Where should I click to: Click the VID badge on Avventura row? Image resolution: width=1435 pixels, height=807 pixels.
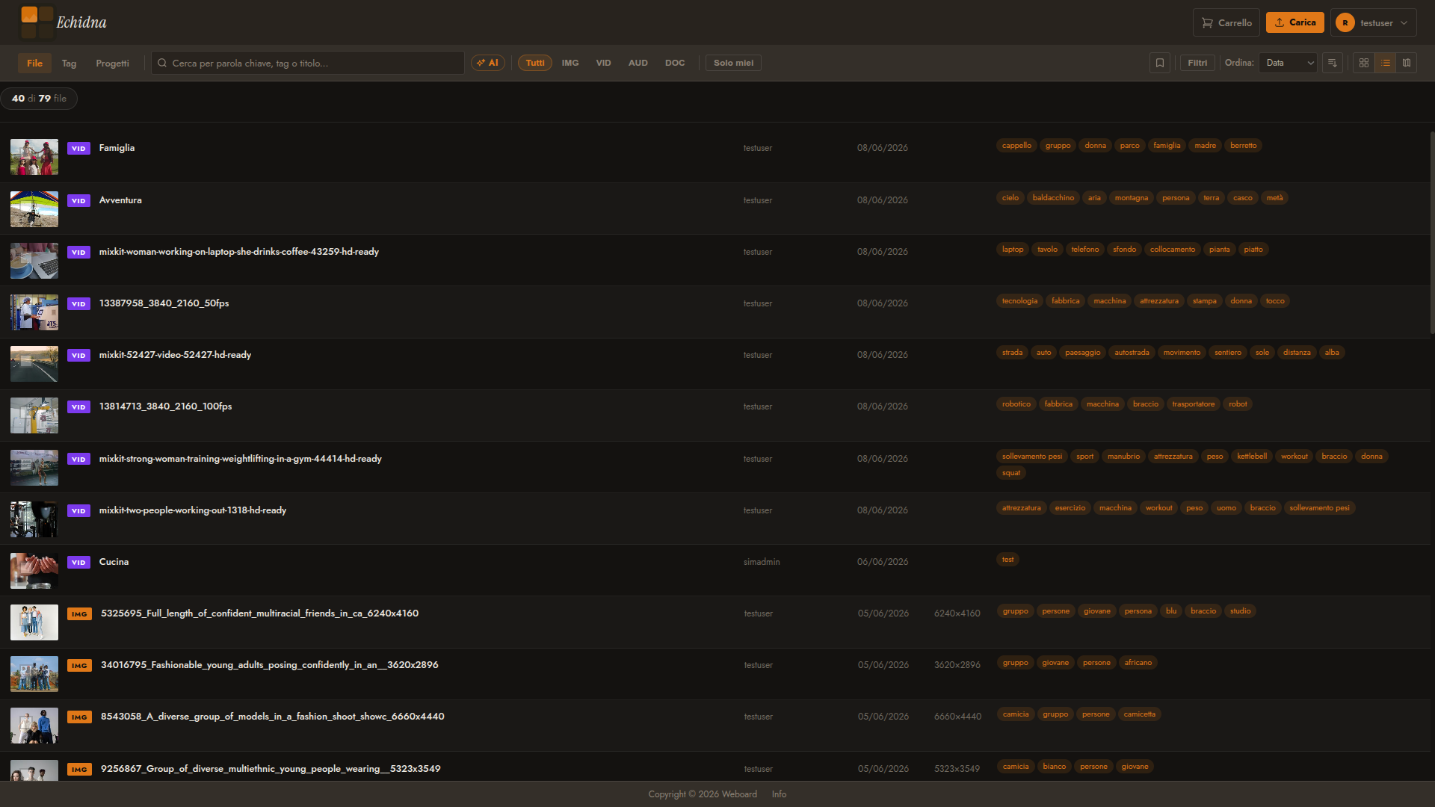tap(78, 201)
